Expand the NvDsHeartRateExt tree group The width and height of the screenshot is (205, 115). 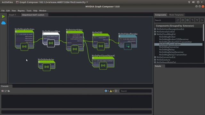click(155, 62)
